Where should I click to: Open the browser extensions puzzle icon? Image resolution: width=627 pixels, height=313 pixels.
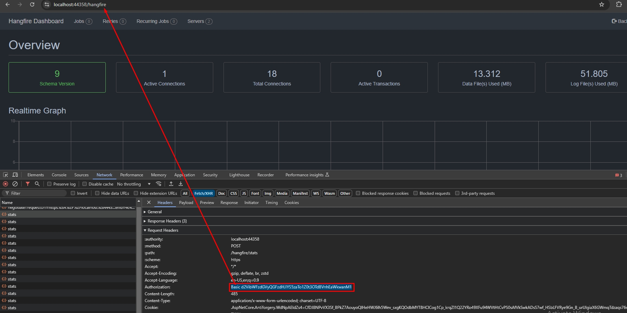tap(619, 4)
